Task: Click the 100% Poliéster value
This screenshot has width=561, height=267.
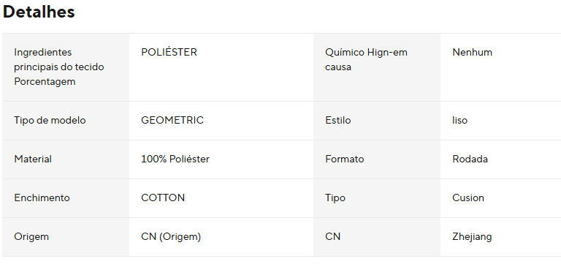Action: click(x=175, y=159)
